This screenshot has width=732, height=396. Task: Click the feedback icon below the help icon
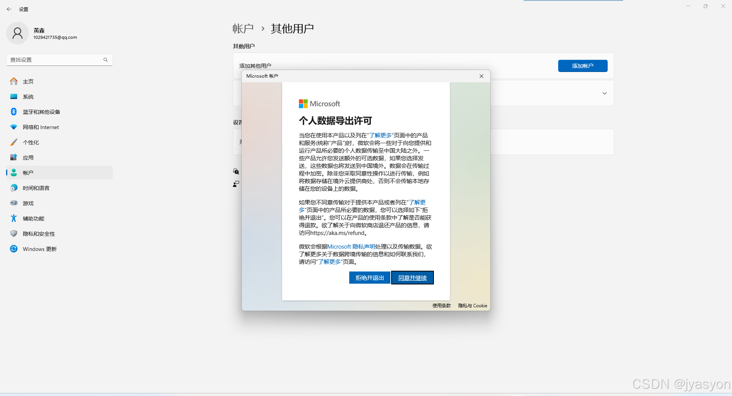(236, 184)
